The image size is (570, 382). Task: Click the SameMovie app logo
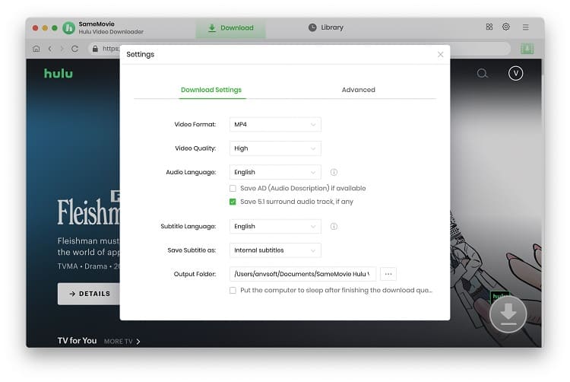68,28
